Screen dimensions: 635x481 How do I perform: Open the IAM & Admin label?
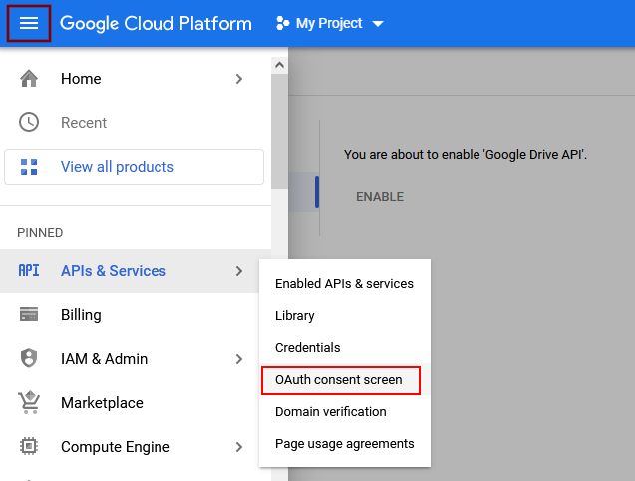point(104,359)
